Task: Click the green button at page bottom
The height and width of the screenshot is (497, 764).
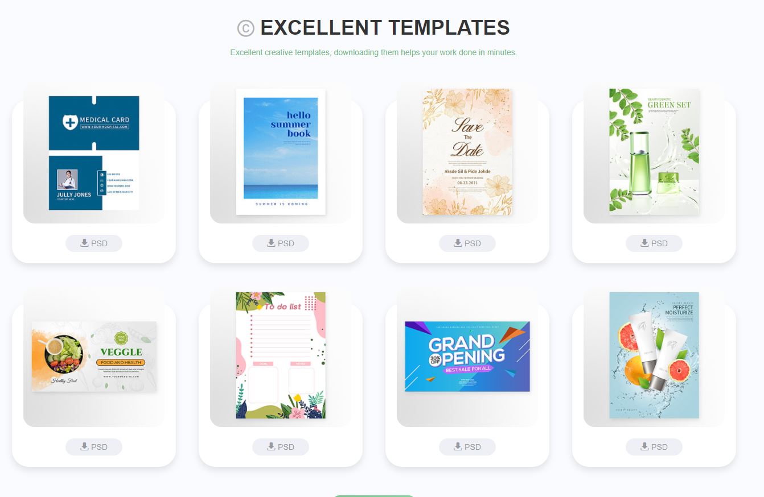Action: point(373,496)
